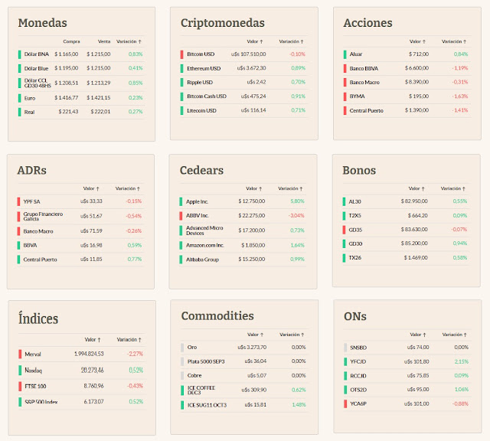Image resolution: width=490 pixels, height=441 pixels.
Task: Select FTSE 100 in Índices
Action: click(x=82, y=387)
